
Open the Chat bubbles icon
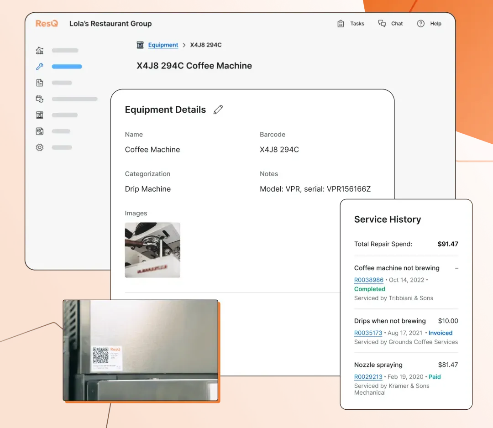(x=382, y=23)
